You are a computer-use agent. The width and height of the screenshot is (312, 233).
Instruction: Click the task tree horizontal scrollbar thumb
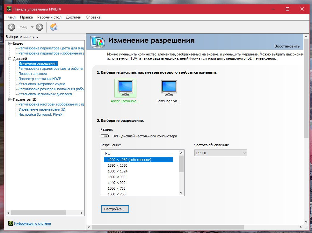click(x=39, y=213)
